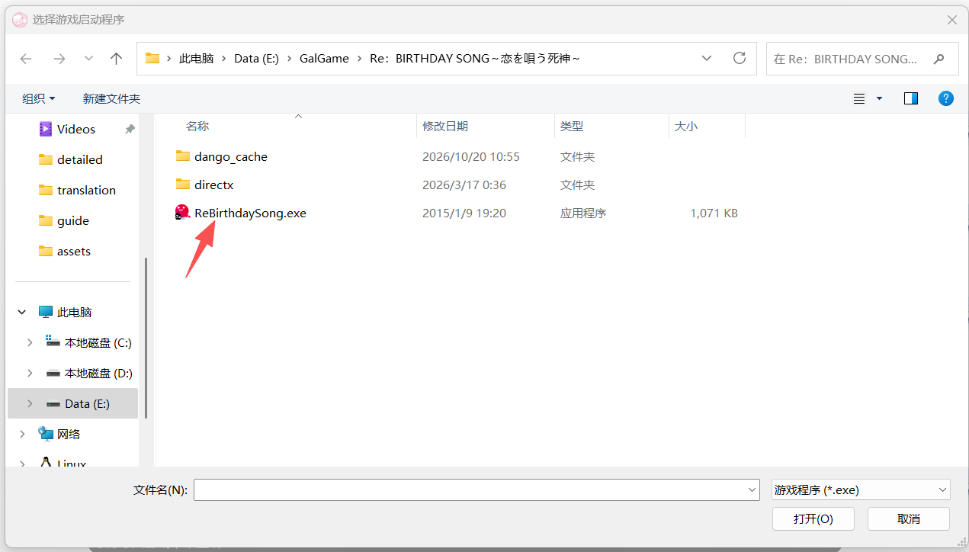The image size is (969, 552).
Task: Close the file selection dialog
Action: (951, 20)
